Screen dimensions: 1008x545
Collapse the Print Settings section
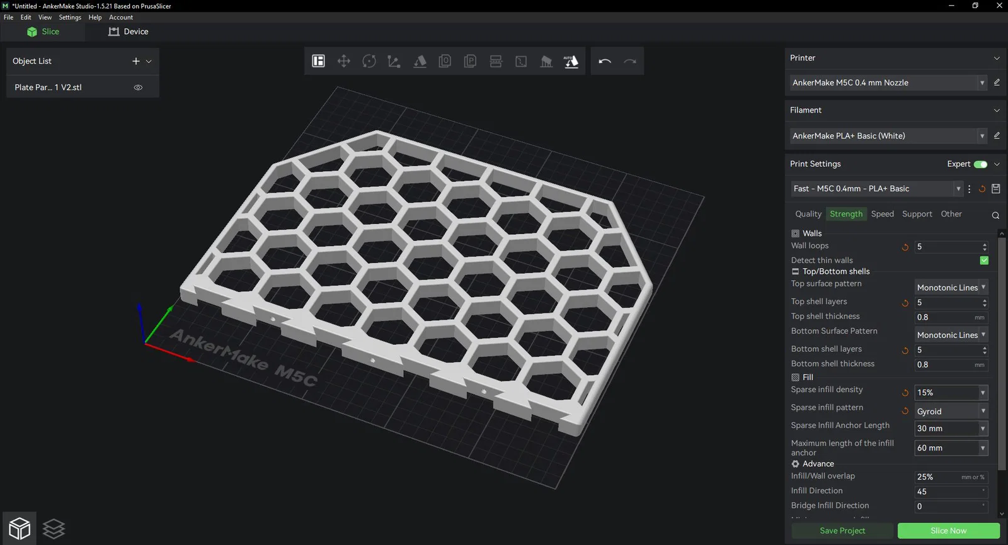point(997,164)
